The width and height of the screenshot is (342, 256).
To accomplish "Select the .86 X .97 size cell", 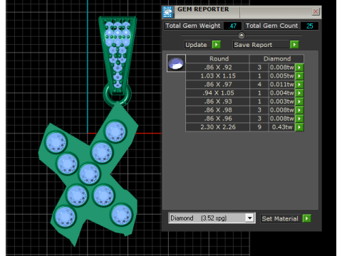I will point(218,85).
